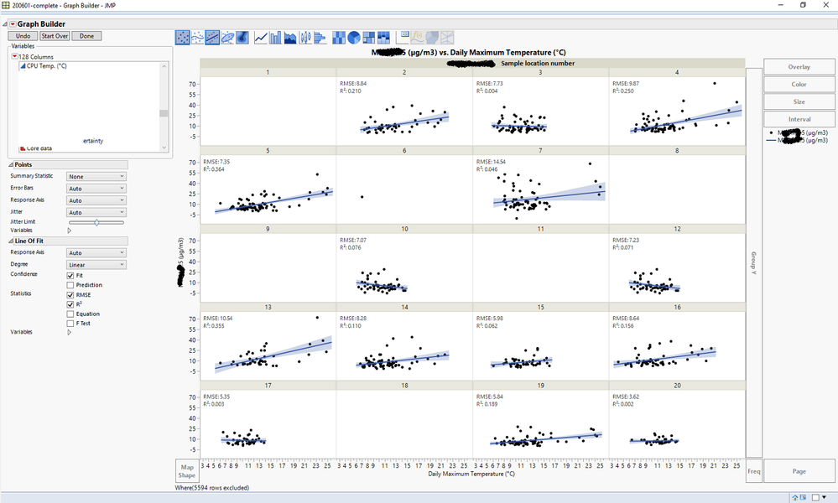This screenshot has width=838, height=503.
Task: Click the Overlay drop zone button
Action: point(798,65)
